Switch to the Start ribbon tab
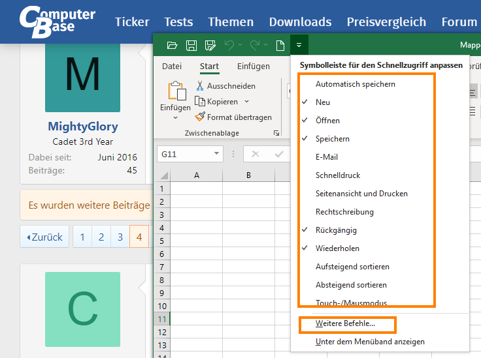Image resolution: width=481 pixels, height=358 pixels. pos(209,67)
